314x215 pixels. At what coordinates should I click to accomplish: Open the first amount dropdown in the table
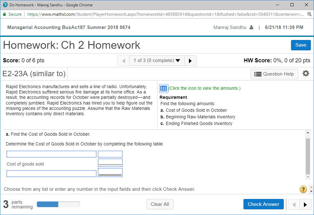point(110,154)
